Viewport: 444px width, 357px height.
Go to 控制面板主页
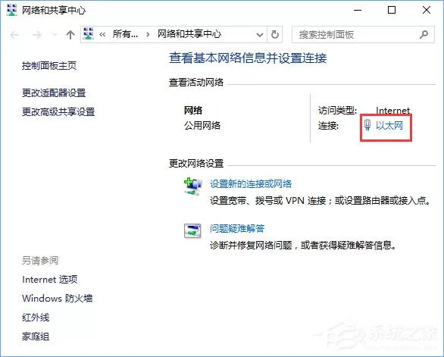pyautogui.click(x=49, y=66)
